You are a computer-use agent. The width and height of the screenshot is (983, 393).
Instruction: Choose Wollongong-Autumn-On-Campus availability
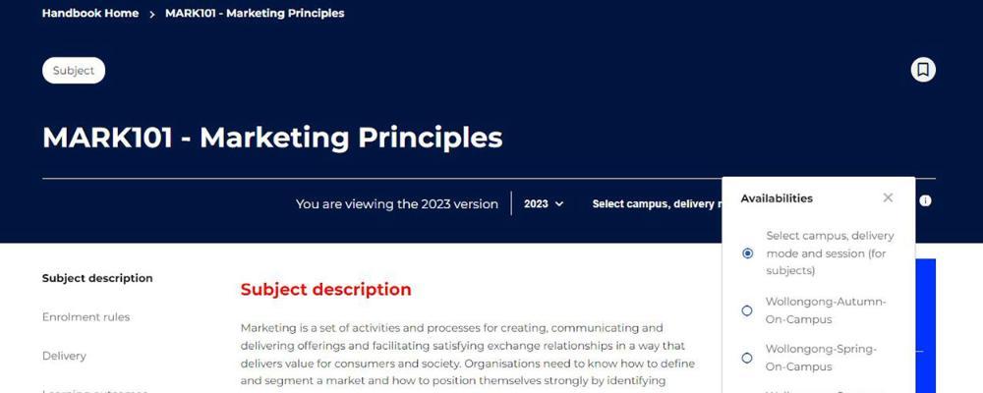(x=747, y=310)
